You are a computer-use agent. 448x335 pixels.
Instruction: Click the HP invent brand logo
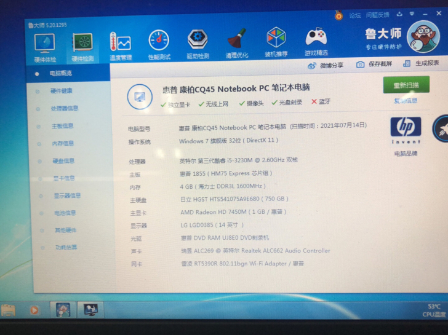coord(406,130)
